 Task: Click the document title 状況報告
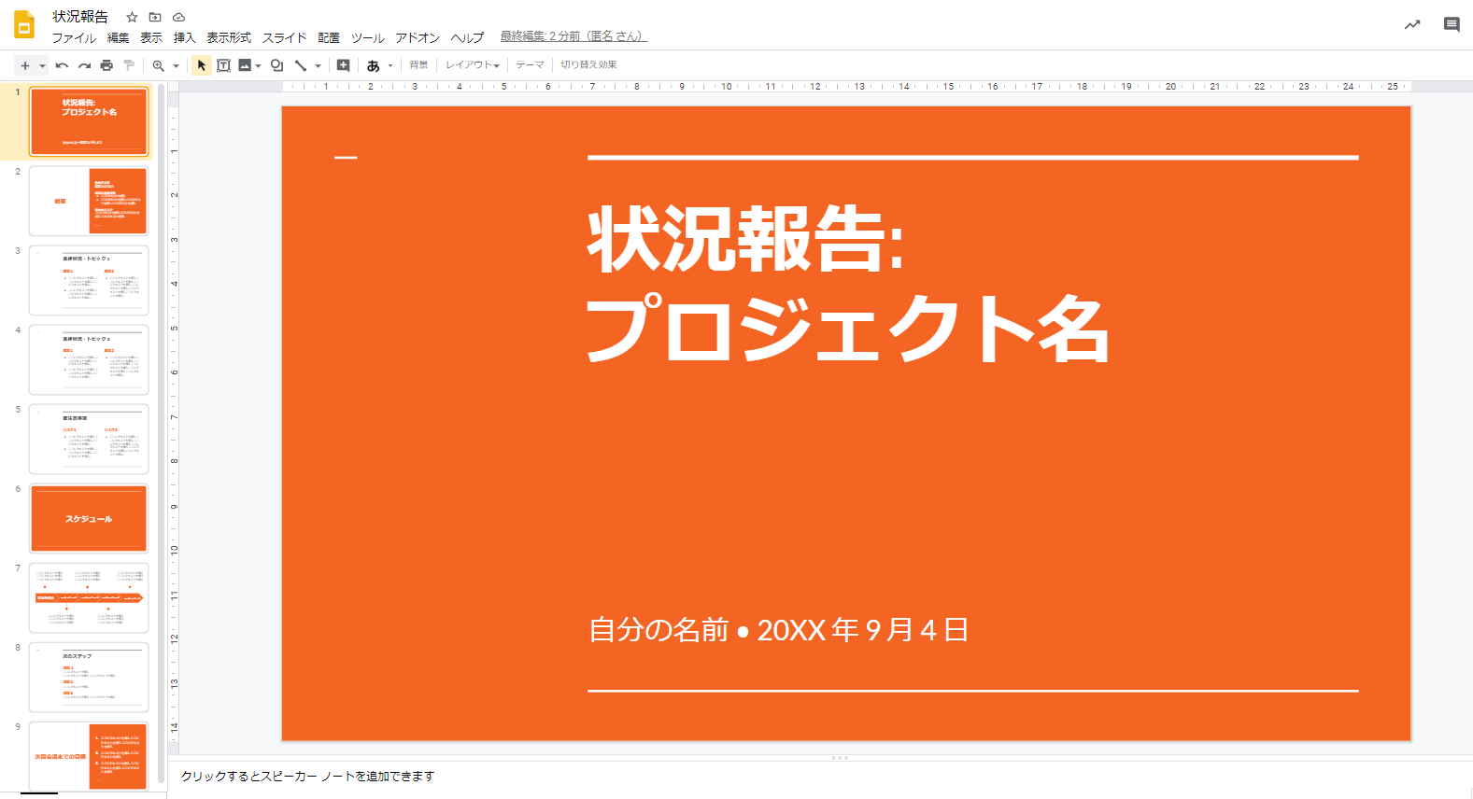pyautogui.click(x=80, y=17)
